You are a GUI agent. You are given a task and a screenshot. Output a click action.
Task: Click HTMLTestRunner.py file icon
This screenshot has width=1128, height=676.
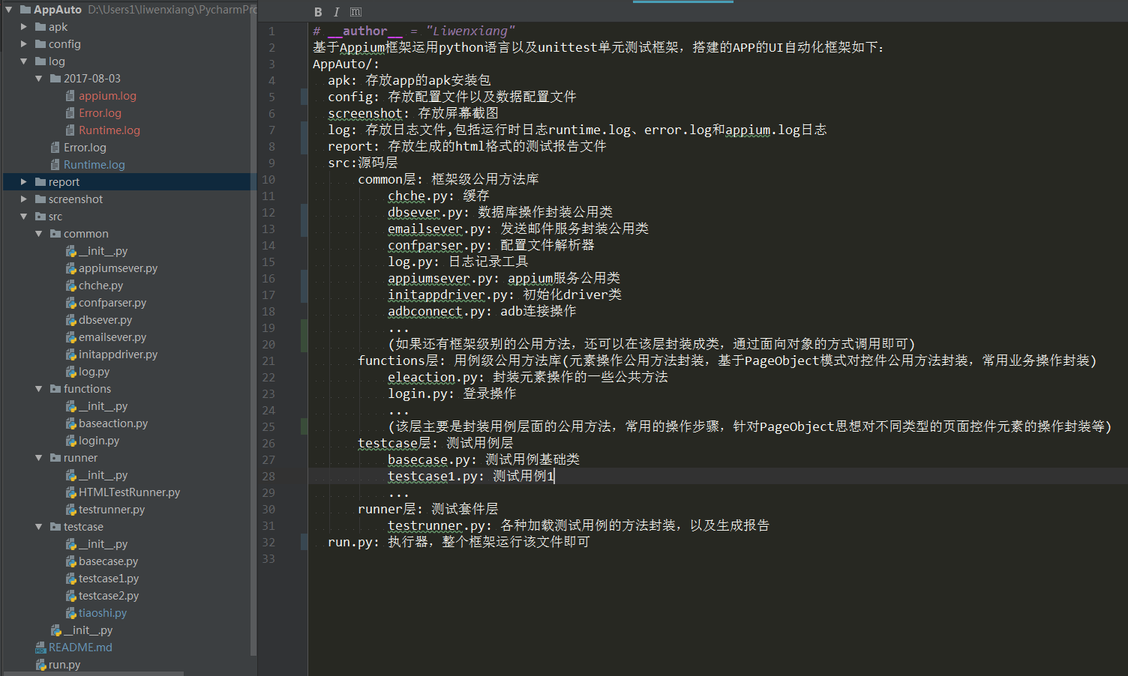70,492
